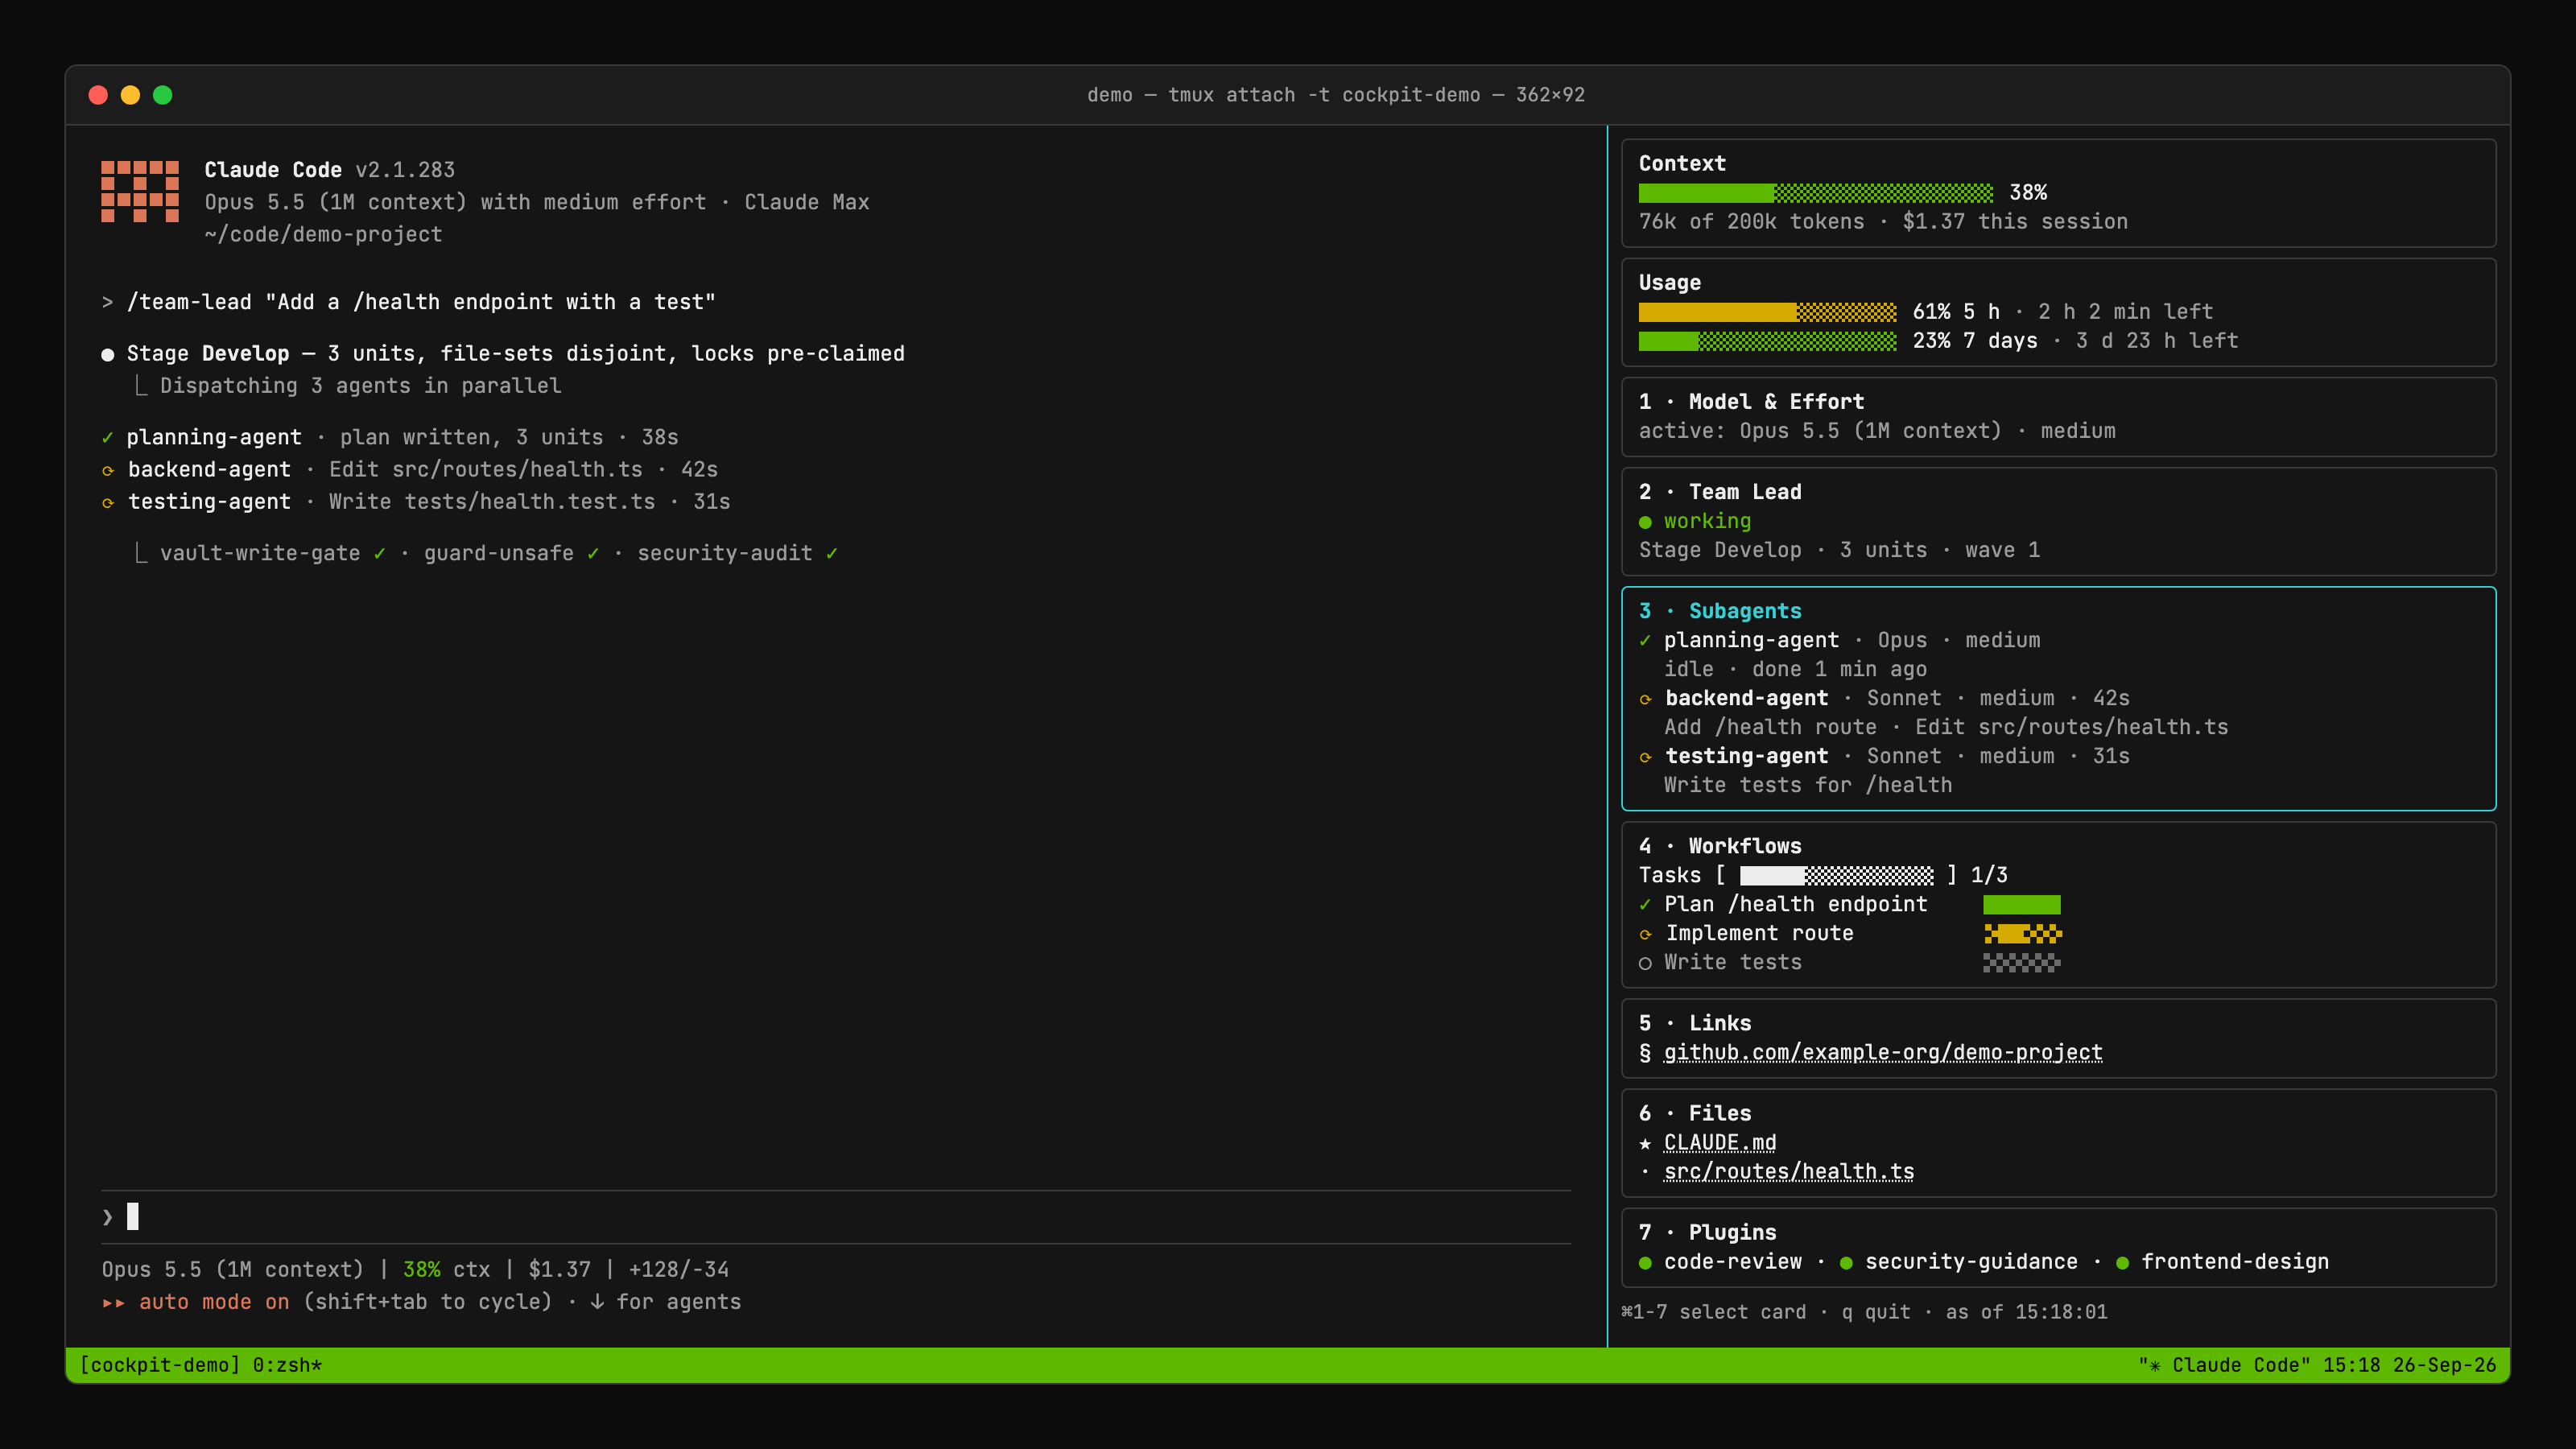This screenshot has width=2576, height=1449.
Task: Click the tmux clock '15:18 26-Sep-26'
Action: pos(2409,1366)
